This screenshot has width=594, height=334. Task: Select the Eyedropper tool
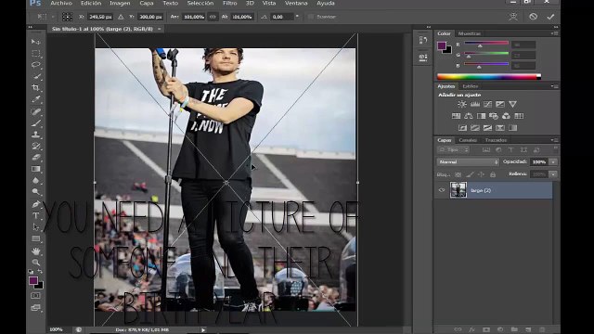click(x=35, y=99)
